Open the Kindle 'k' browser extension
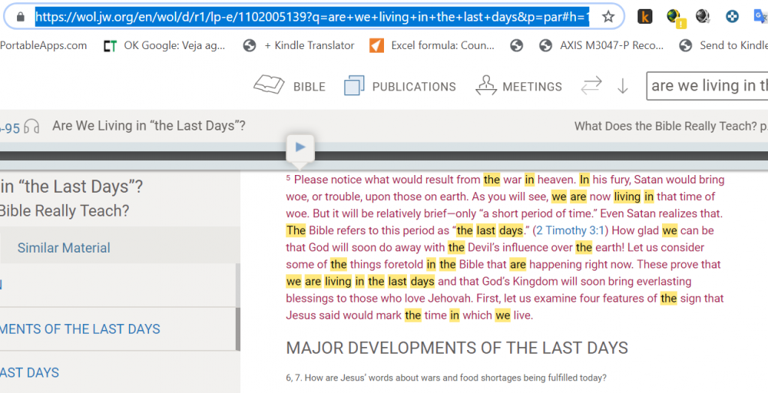Screen dimensions: 768x393 [x=645, y=16]
